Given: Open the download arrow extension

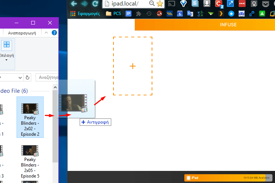Looking at the screenshot, I should coord(207,4).
